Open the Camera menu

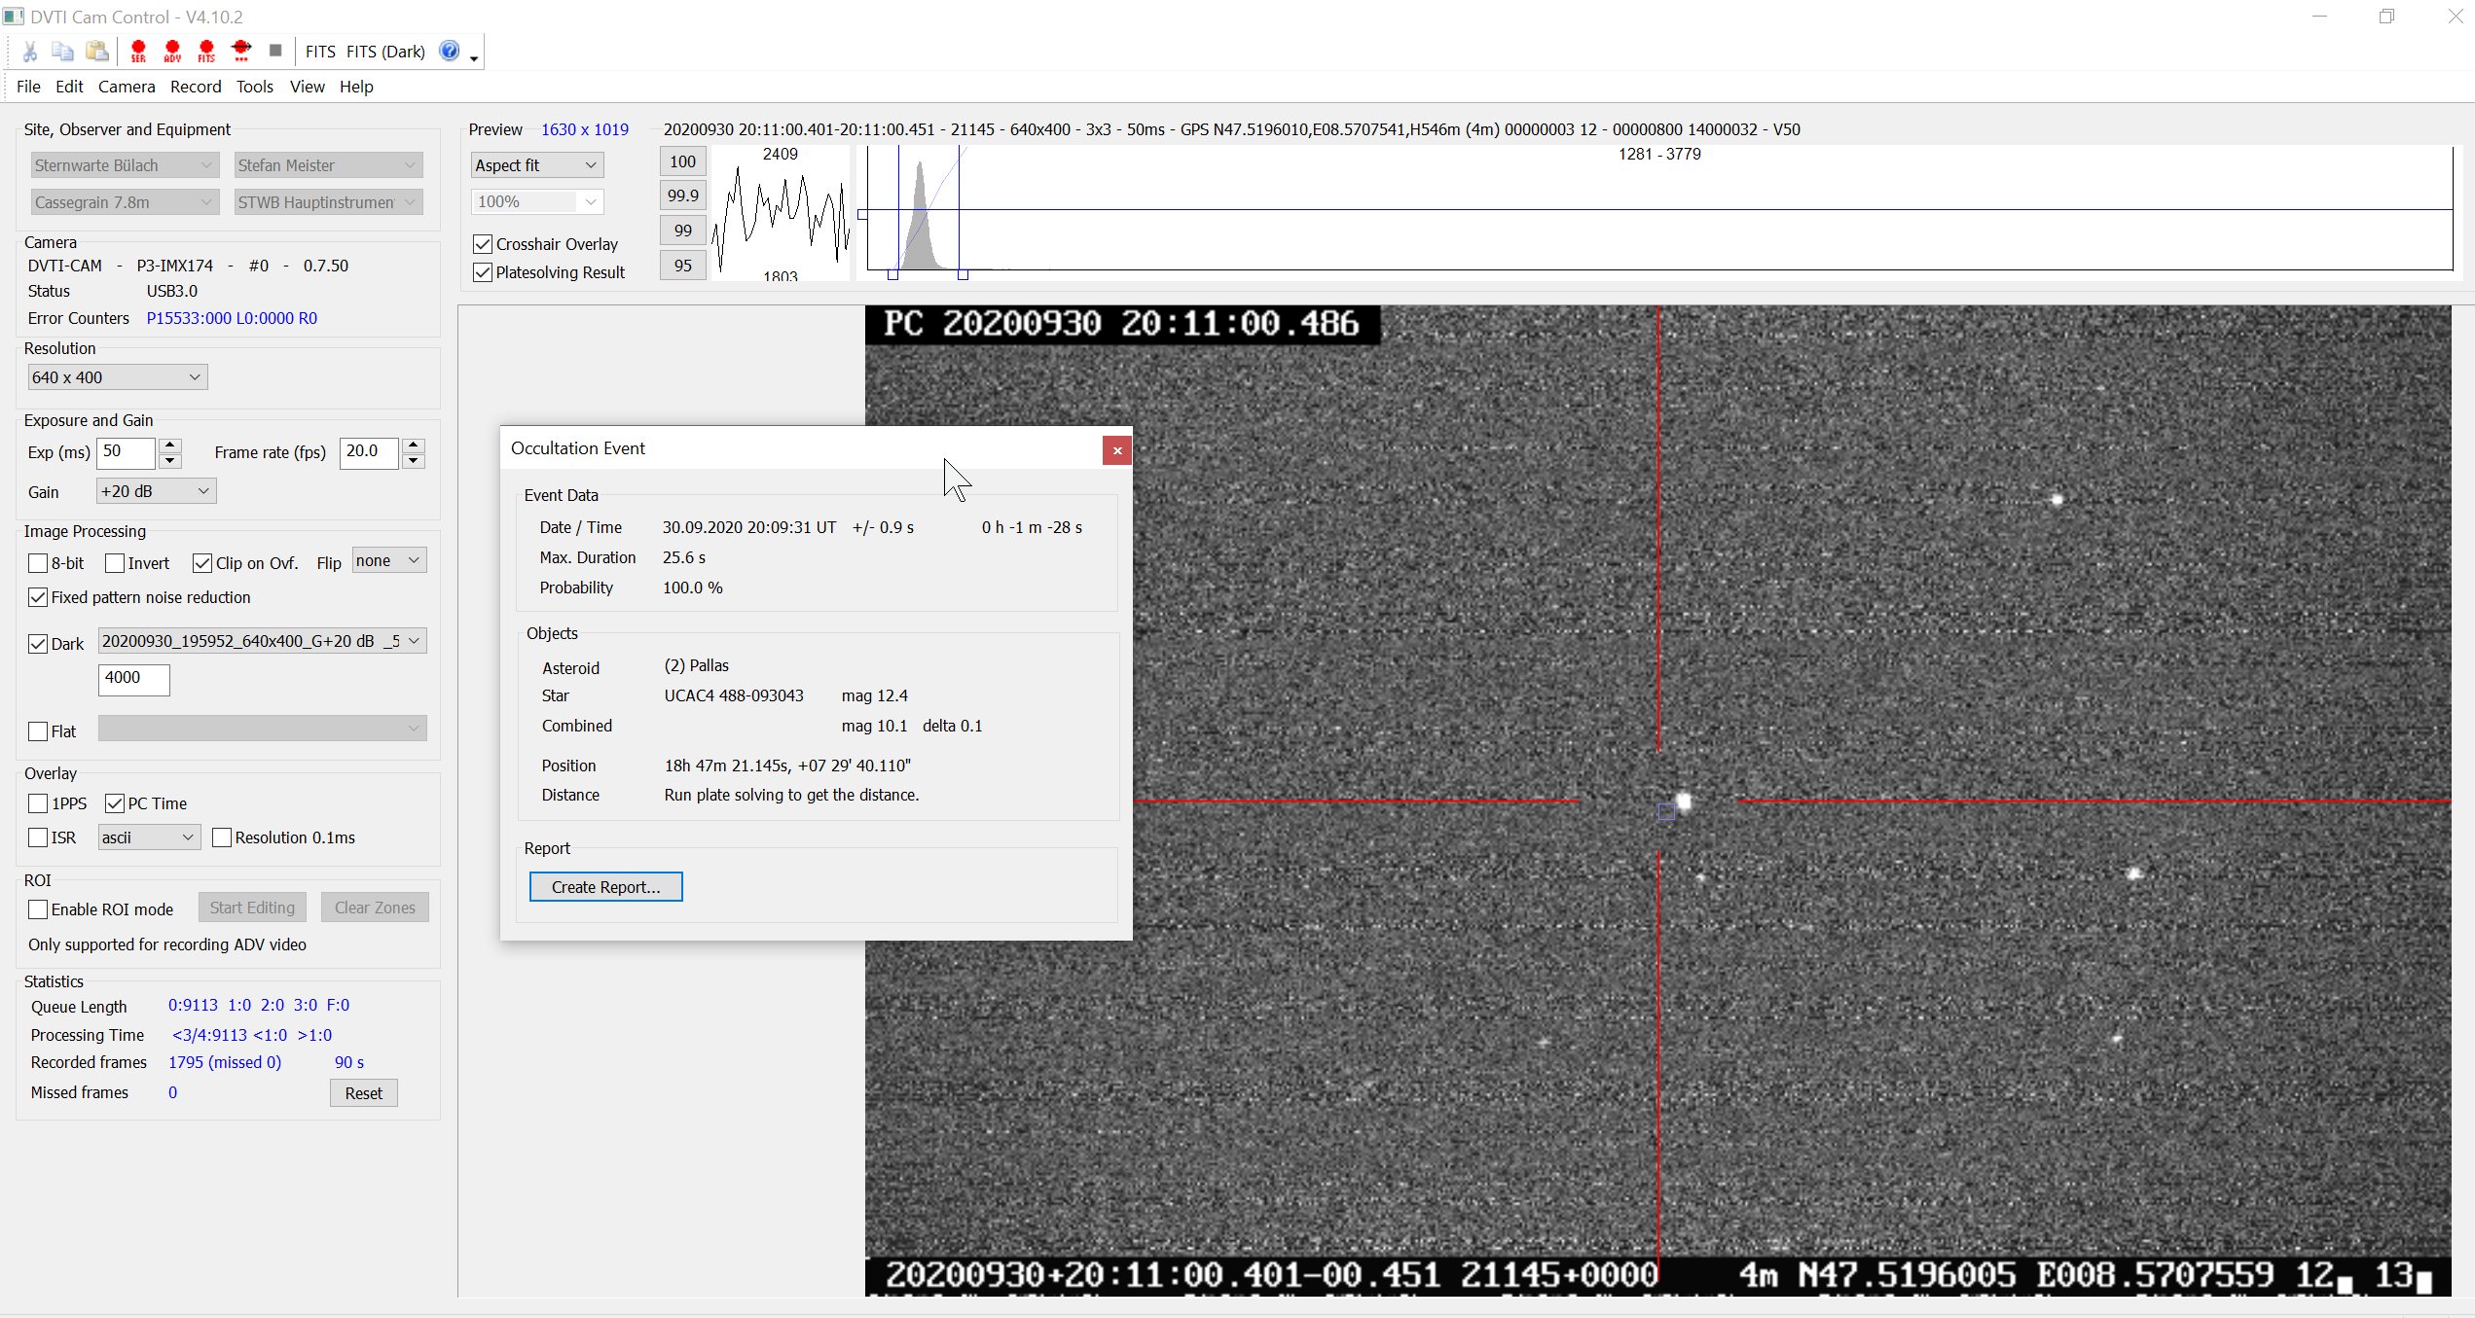(x=127, y=87)
